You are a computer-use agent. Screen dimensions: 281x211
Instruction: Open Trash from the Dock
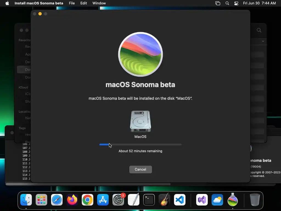point(255,199)
